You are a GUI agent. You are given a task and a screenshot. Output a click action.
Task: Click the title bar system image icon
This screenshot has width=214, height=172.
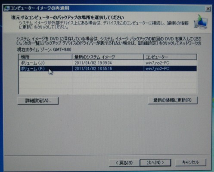click(7, 8)
